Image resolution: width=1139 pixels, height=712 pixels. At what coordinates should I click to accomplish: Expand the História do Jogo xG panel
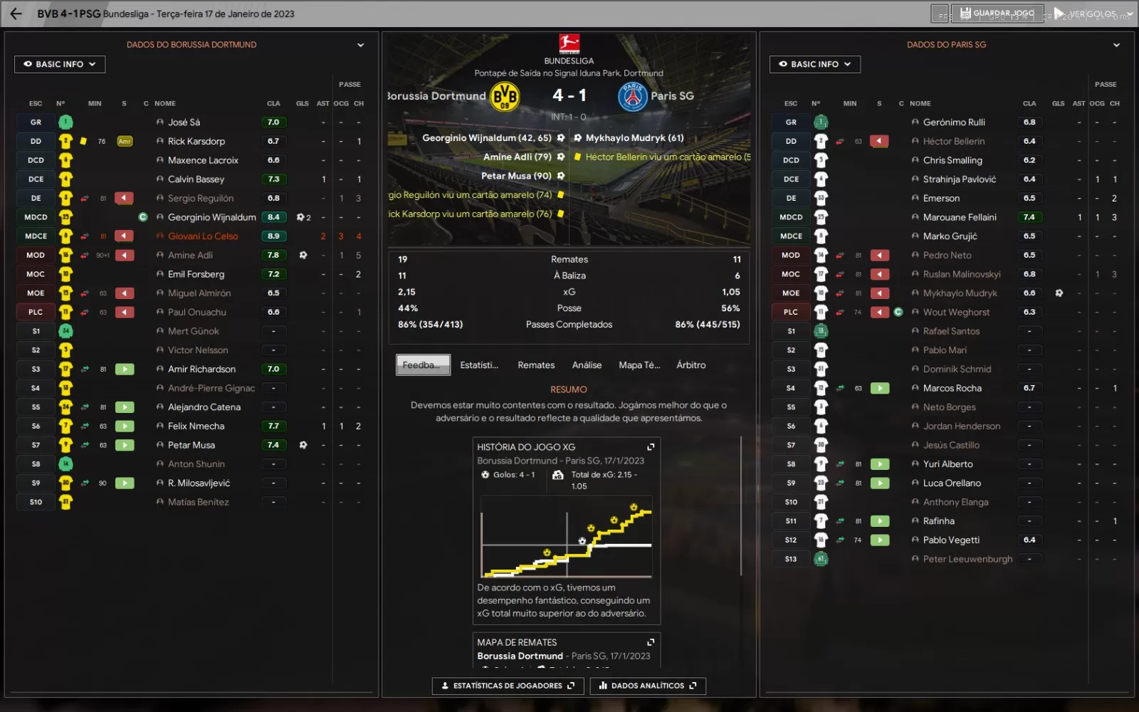[651, 447]
